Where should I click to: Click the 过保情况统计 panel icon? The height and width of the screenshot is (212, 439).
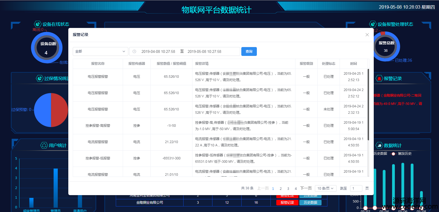pos(40,78)
